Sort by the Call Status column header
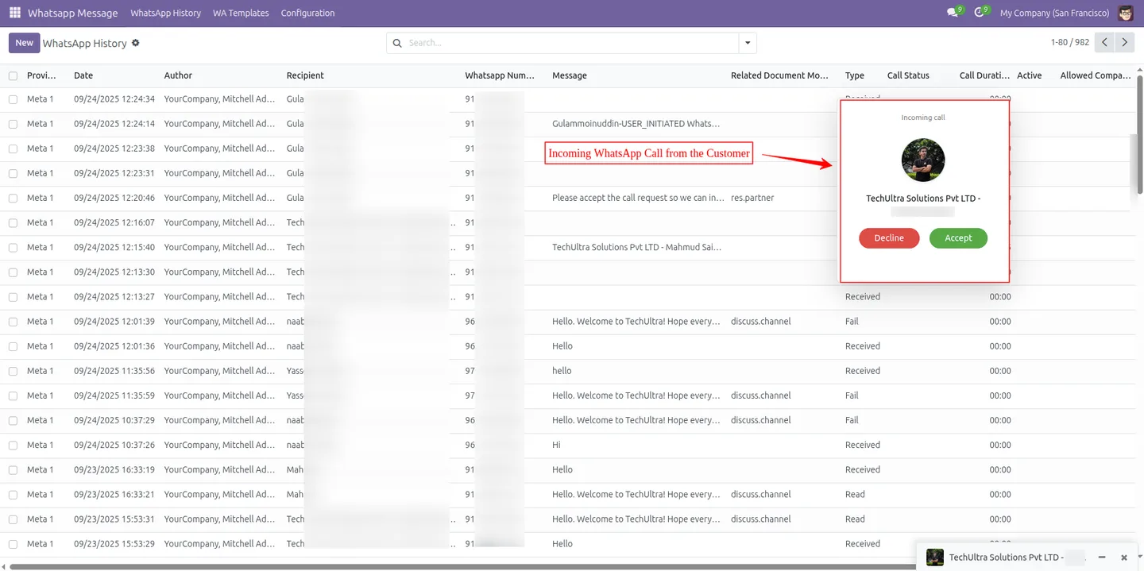The width and height of the screenshot is (1144, 571). coord(908,75)
